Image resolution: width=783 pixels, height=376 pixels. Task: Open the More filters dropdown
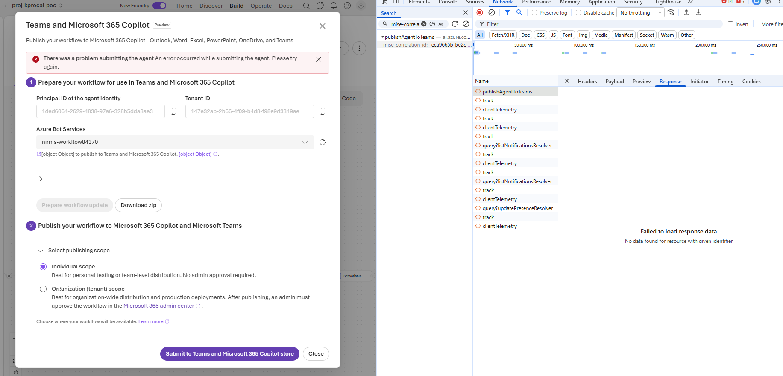click(x=772, y=24)
